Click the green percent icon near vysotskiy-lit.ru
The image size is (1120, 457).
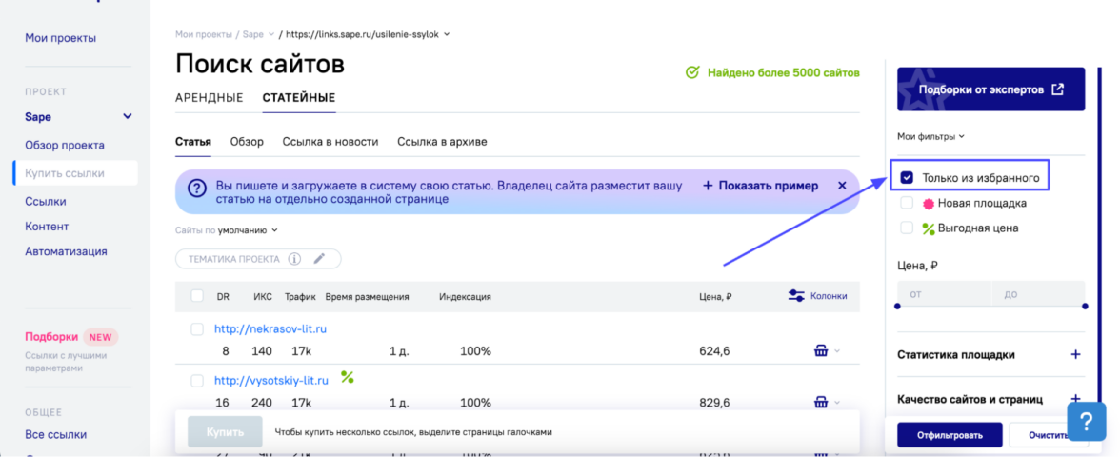348,378
